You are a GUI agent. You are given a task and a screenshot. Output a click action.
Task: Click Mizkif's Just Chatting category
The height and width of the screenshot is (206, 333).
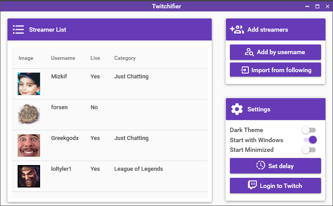point(131,77)
